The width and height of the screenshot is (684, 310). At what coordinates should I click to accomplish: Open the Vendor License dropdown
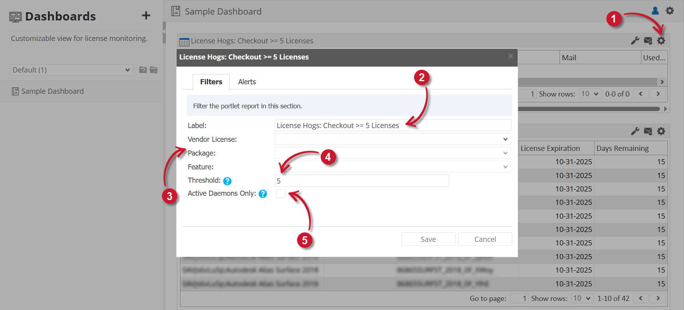393,139
